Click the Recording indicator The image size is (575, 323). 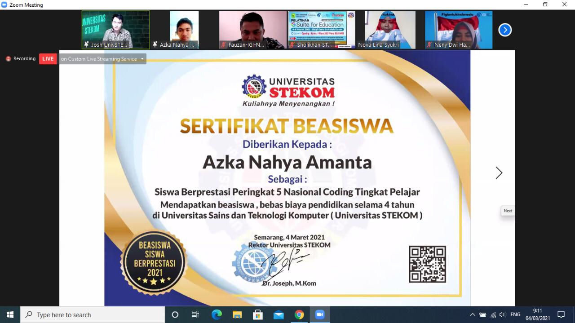21,59
